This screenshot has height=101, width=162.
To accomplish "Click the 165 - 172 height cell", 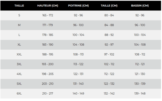I will [48, 15].
